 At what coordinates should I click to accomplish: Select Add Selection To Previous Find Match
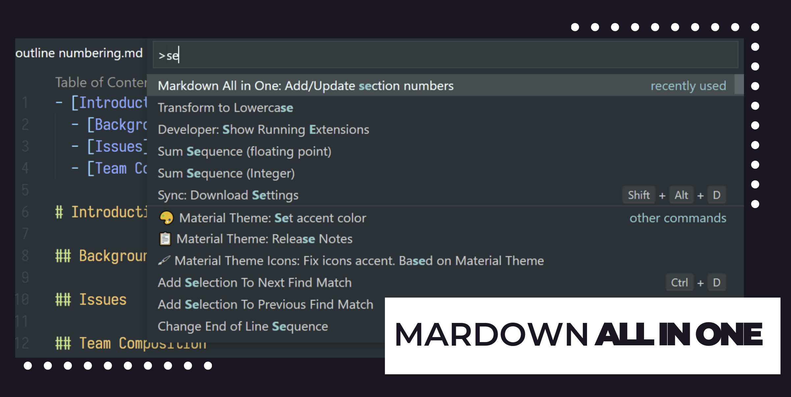click(x=266, y=304)
